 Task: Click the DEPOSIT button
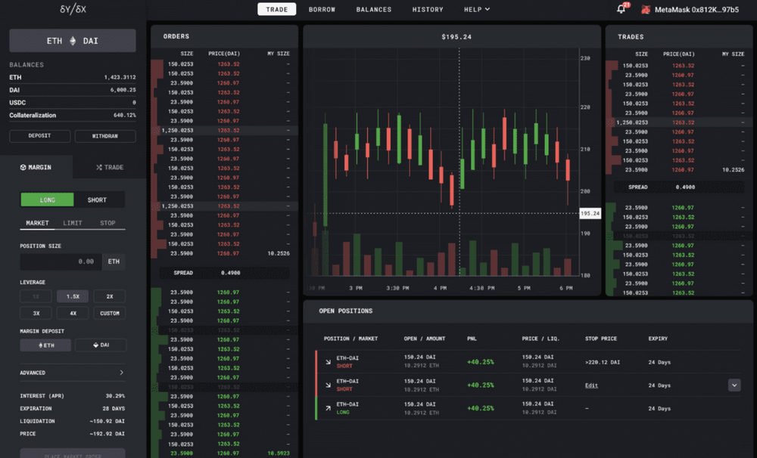pos(39,135)
